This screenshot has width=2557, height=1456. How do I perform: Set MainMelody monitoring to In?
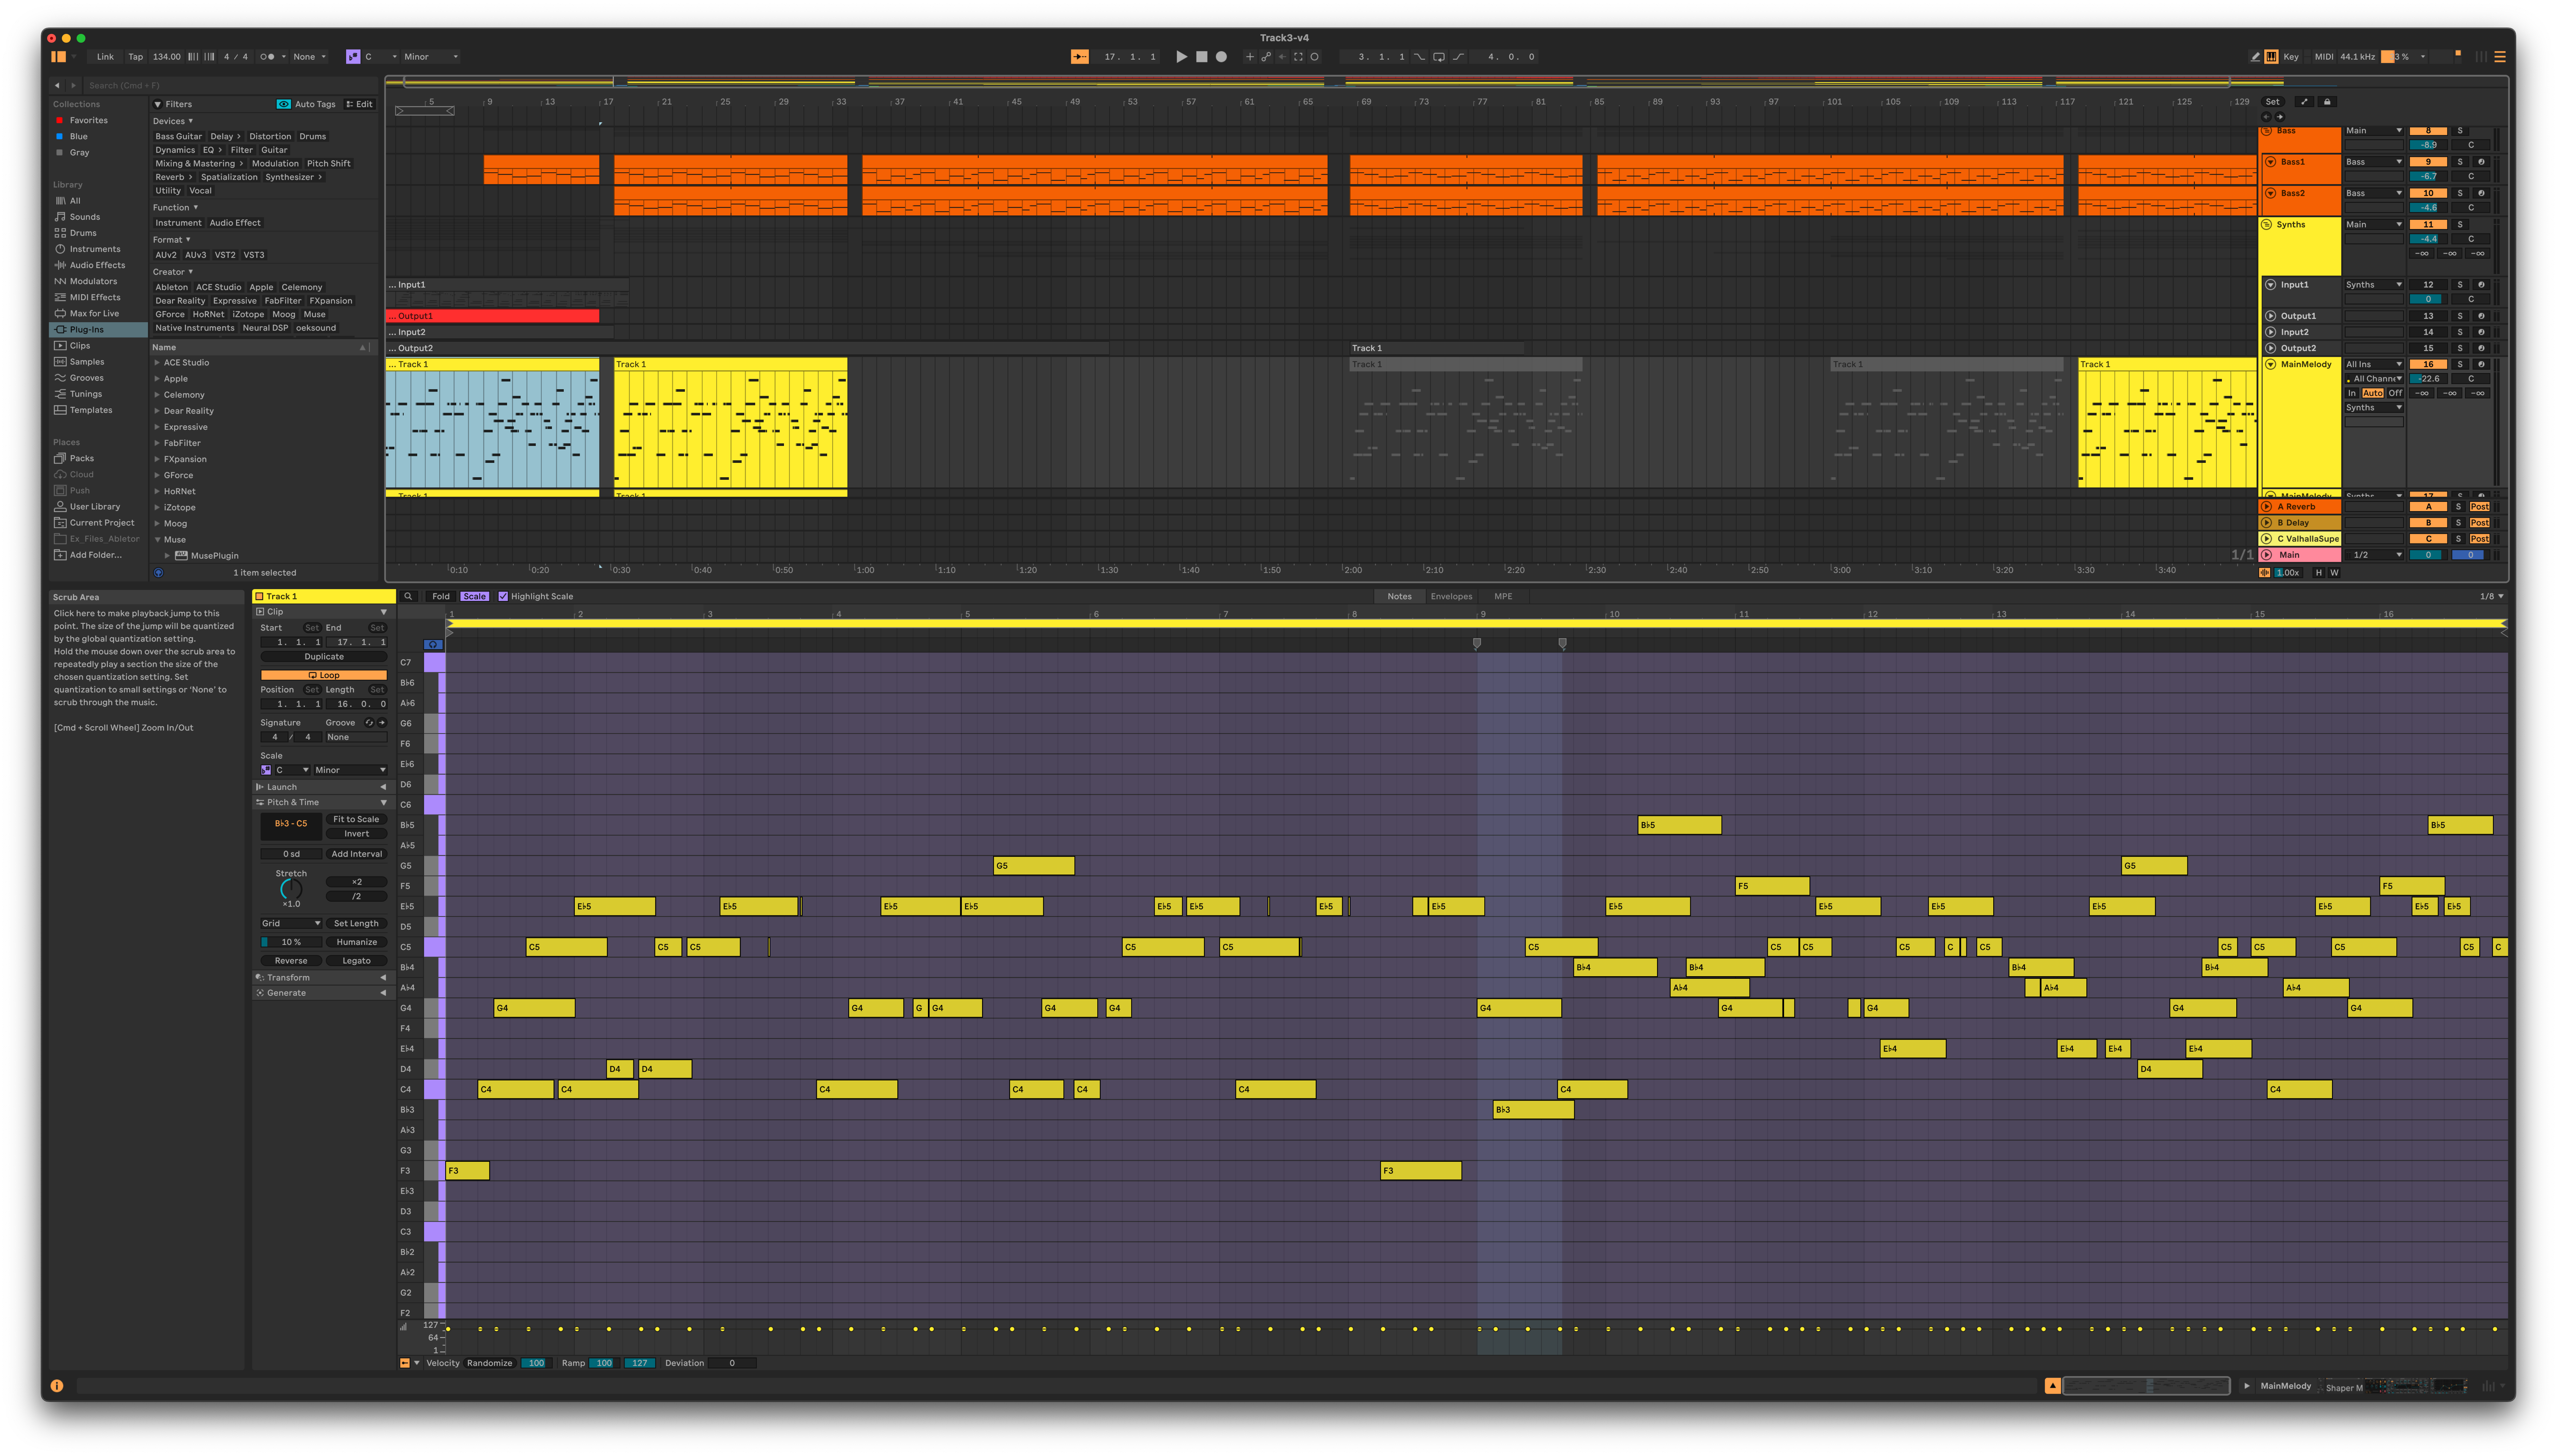2352,393
